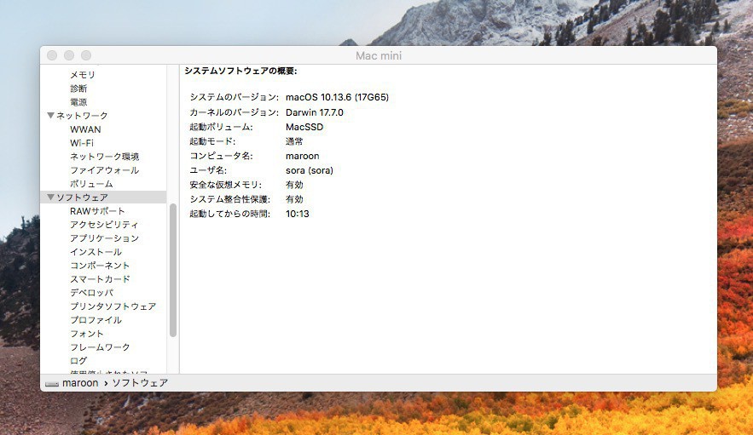Click the computer icon in the path bar

(x=51, y=383)
